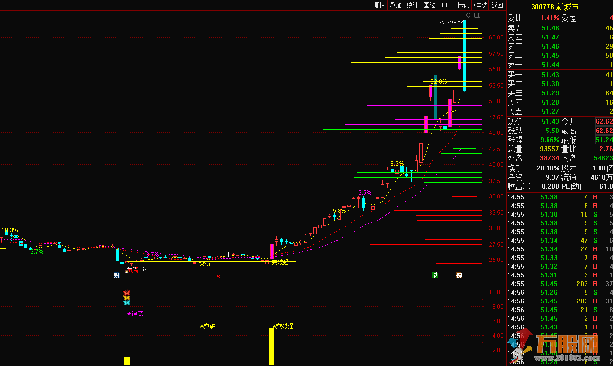
Task: Click the 叠加 overlay button
Action: coord(395,5)
